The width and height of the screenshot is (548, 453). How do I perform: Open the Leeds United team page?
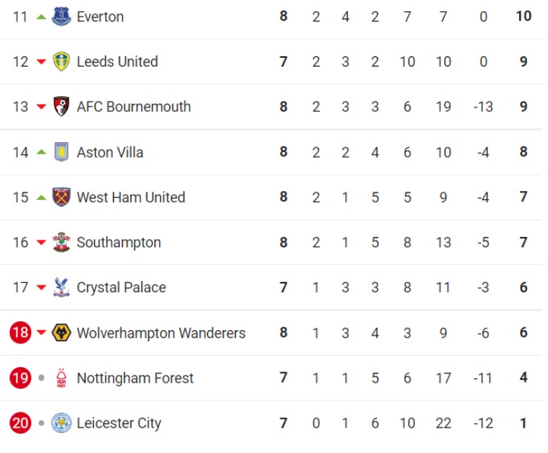point(117,61)
